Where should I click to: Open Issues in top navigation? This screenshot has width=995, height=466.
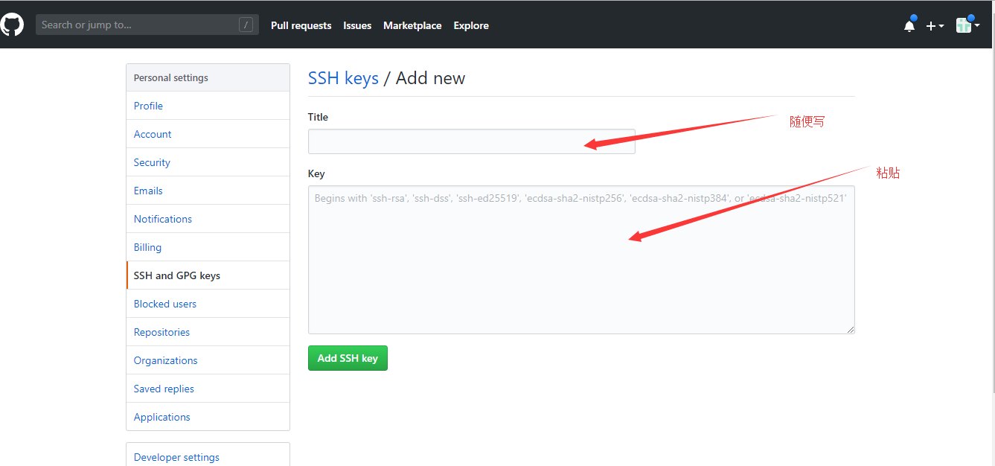357,25
